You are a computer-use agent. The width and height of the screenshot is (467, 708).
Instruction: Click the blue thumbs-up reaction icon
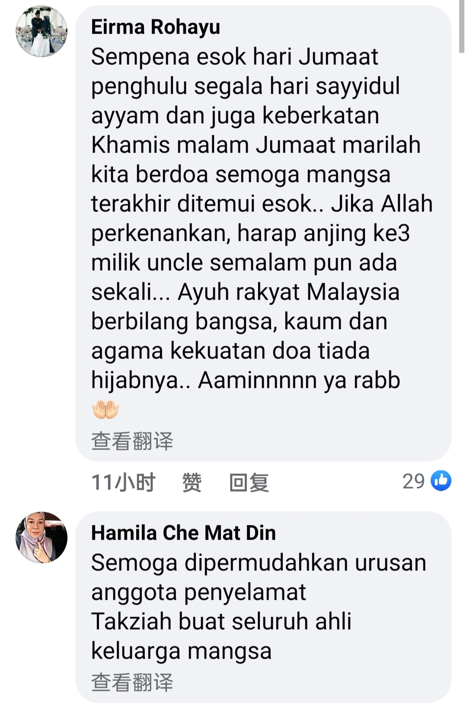pos(441,481)
